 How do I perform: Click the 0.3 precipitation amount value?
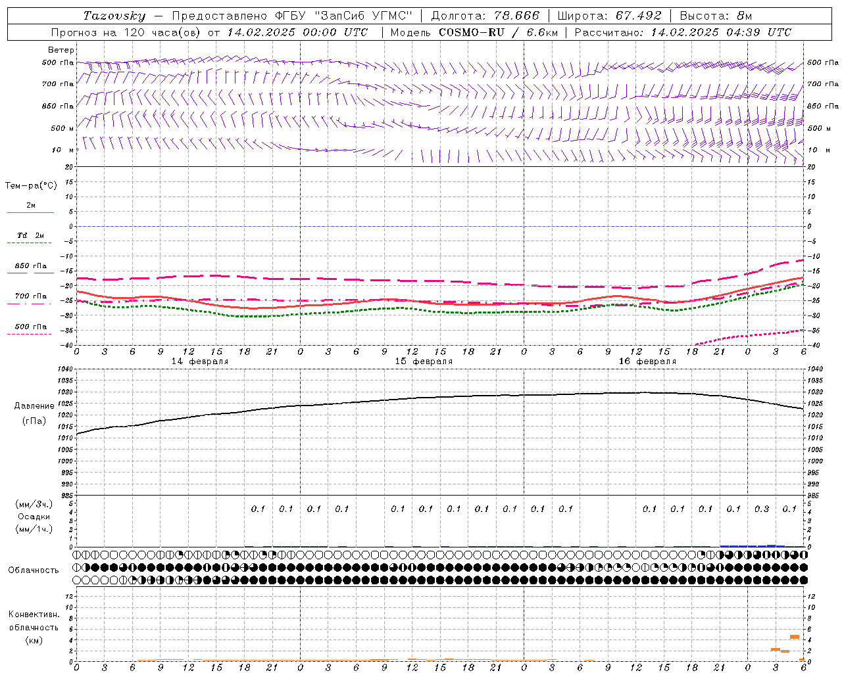click(762, 509)
